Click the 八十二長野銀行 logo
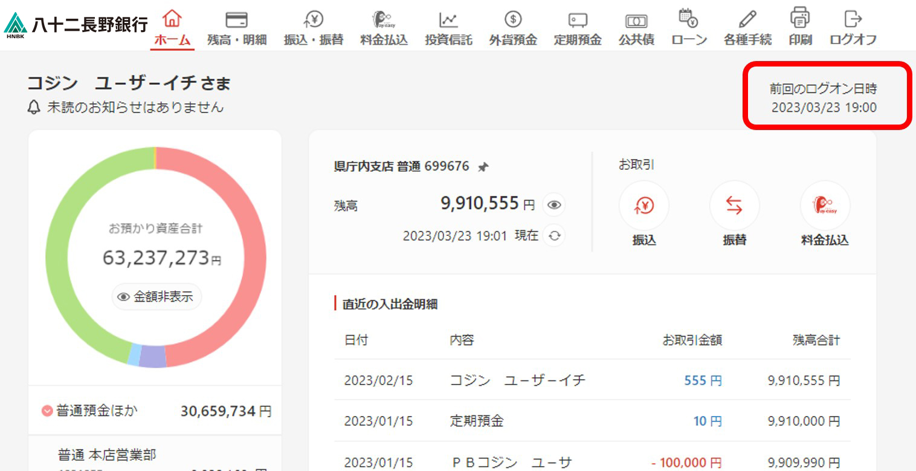 [x=76, y=25]
